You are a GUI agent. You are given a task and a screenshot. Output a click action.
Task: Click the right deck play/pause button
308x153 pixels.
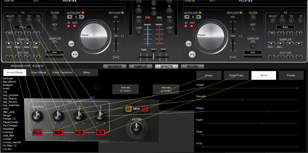192,54
